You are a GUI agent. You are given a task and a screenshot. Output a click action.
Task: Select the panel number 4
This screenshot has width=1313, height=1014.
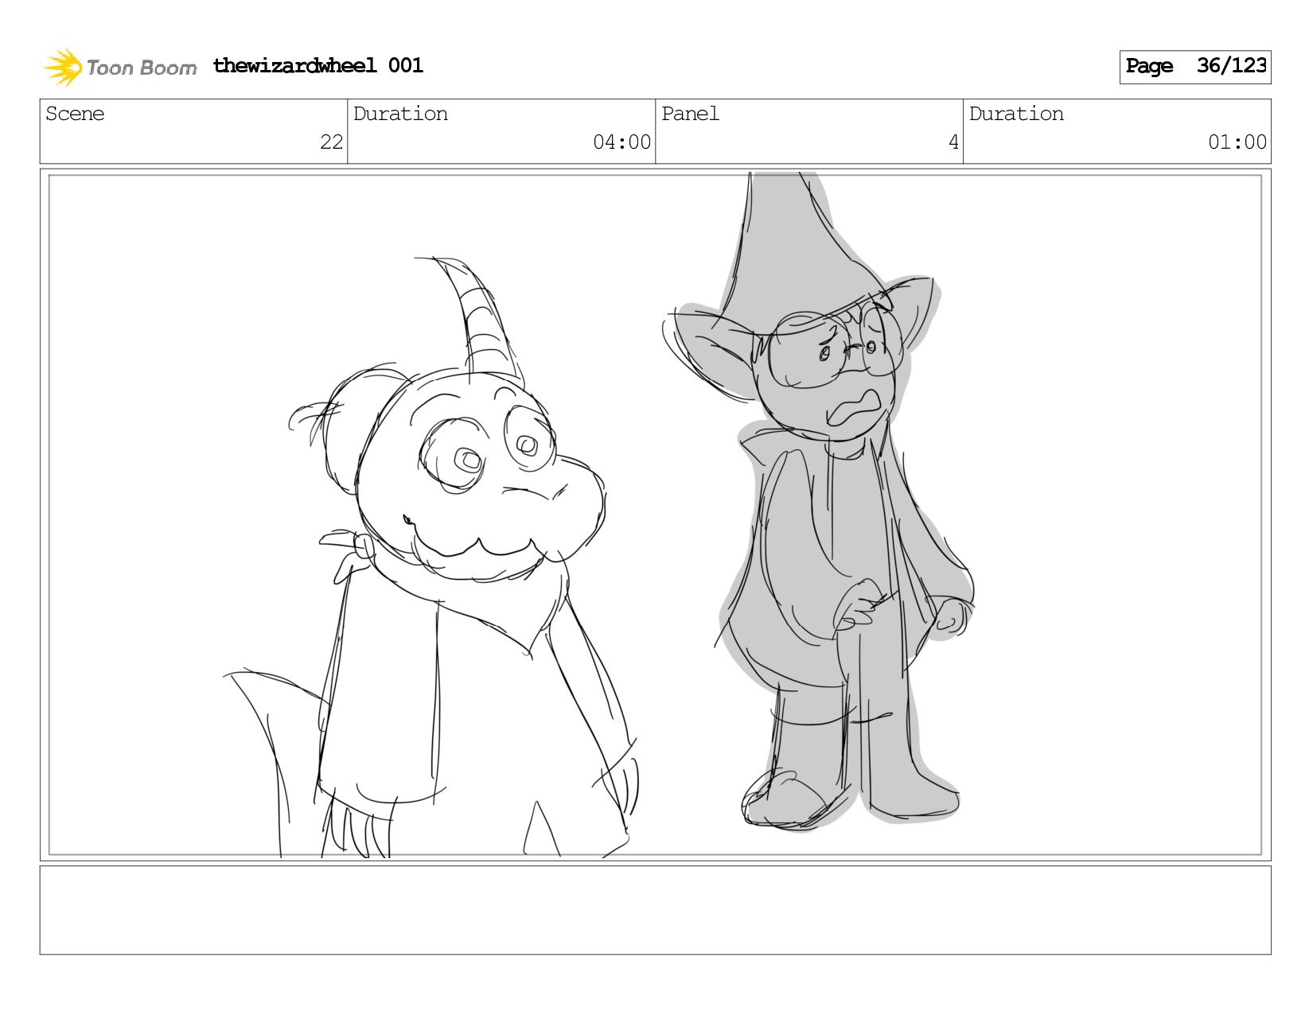pos(953,142)
